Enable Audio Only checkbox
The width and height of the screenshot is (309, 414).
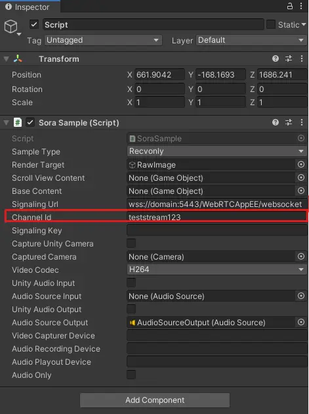click(x=131, y=375)
